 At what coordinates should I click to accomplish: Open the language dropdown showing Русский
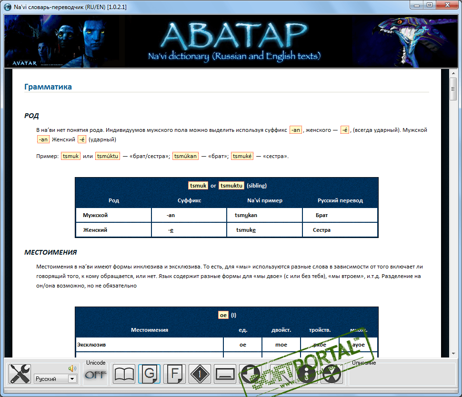tap(56, 379)
